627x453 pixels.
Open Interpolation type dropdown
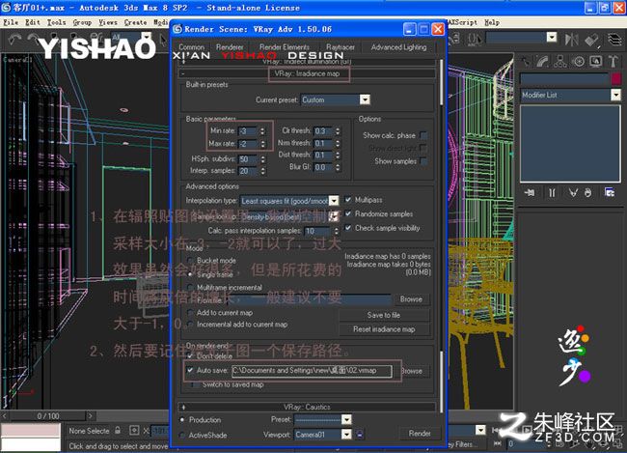pos(334,200)
